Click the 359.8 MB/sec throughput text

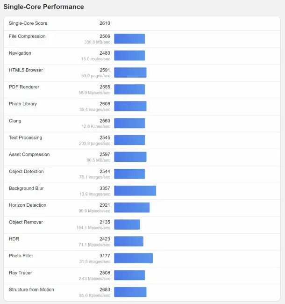pos(97,42)
